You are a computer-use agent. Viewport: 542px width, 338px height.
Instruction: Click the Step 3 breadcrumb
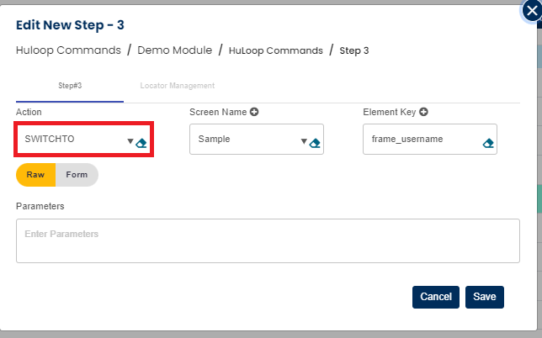(354, 50)
